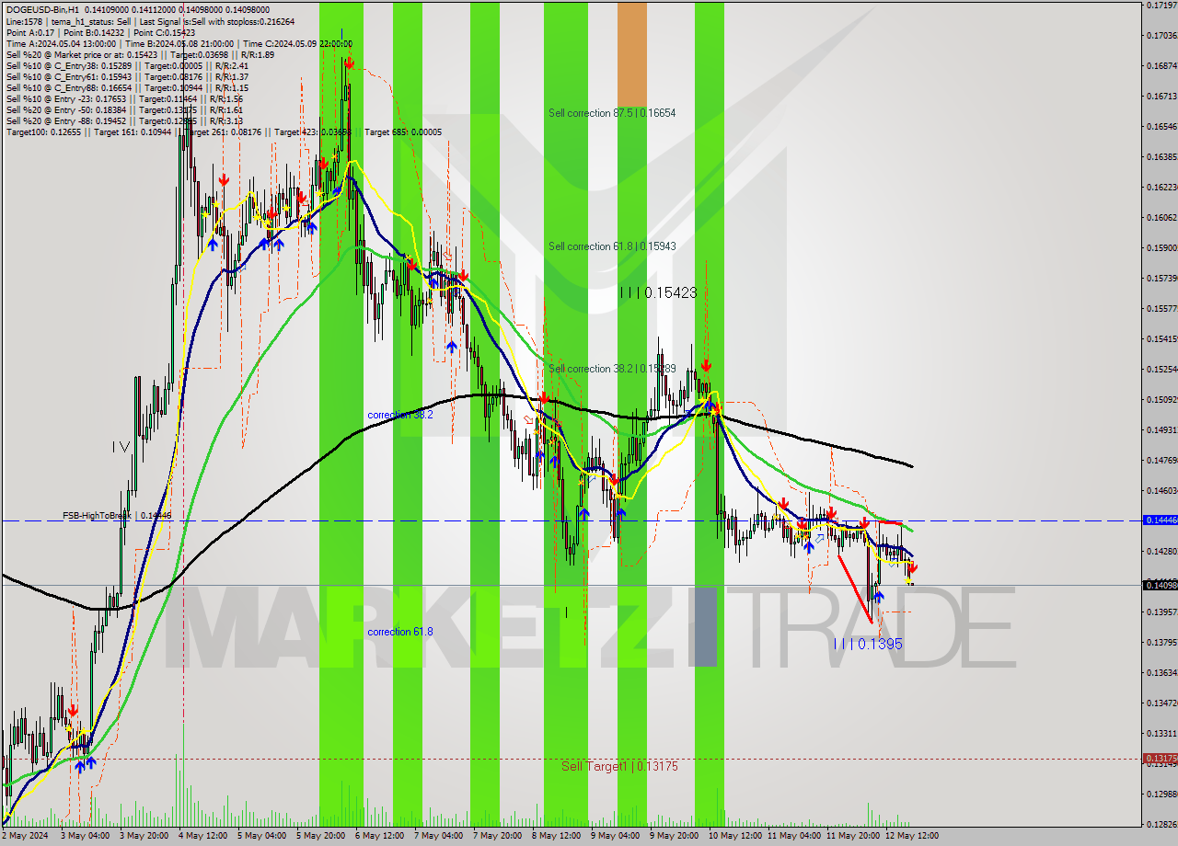The height and width of the screenshot is (846, 1178).
Task: Click the '7 May 04:00' time axis label
Action: point(437,836)
